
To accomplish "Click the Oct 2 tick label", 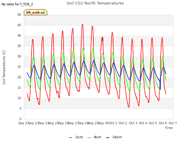I will [x=123, y=123].
